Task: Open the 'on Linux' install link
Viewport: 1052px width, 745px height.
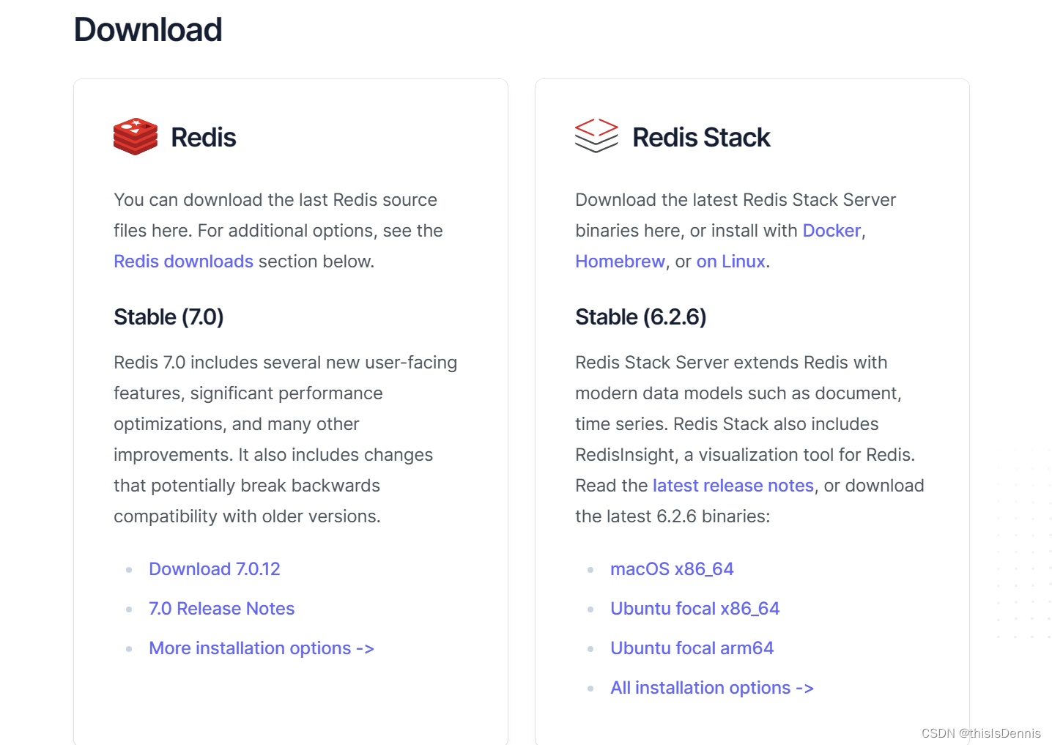Action: [730, 262]
